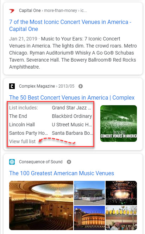Screen dimensions: 145x234
Task: Open The 100 Greatest American Music Venues link
Action: click(62, 173)
